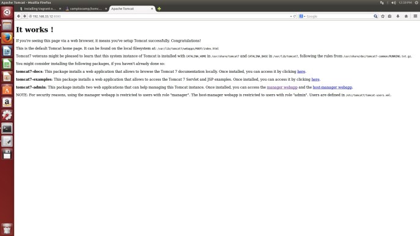Open the tomcat7-docs 'here' link
The height and width of the screenshot is (236, 420).
point(301,72)
